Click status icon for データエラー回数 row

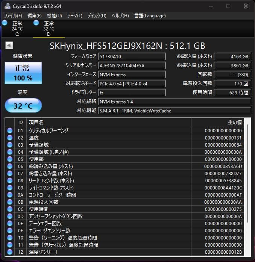coord(10,223)
